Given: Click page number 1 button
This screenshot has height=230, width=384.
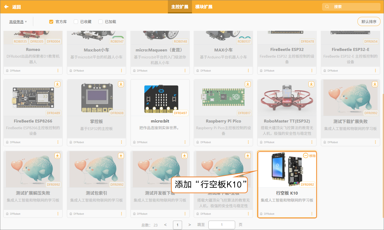Looking at the screenshot, I should pyautogui.click(x=178, y=225).
